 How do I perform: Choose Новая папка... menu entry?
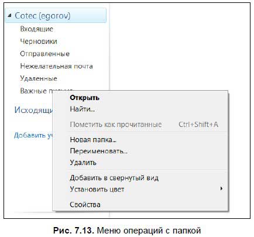pyautogui.click(x=93, y=140)
